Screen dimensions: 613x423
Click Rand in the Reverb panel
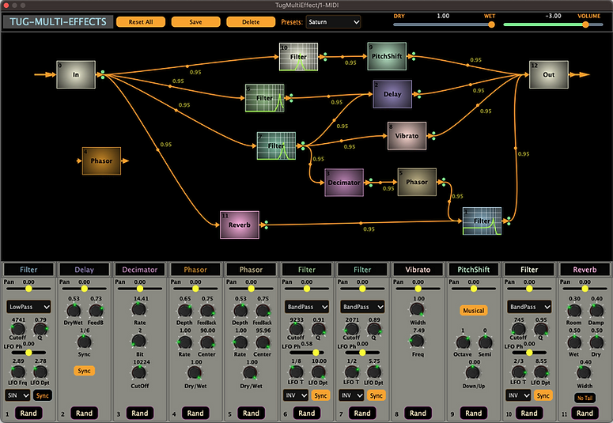tap(585, 413)
